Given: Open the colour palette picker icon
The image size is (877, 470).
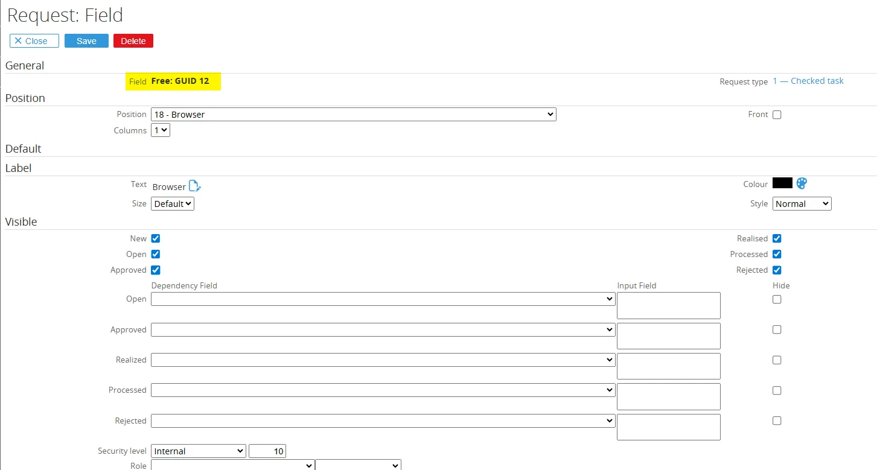Looking at the screenshot, I should pos(802,183).
